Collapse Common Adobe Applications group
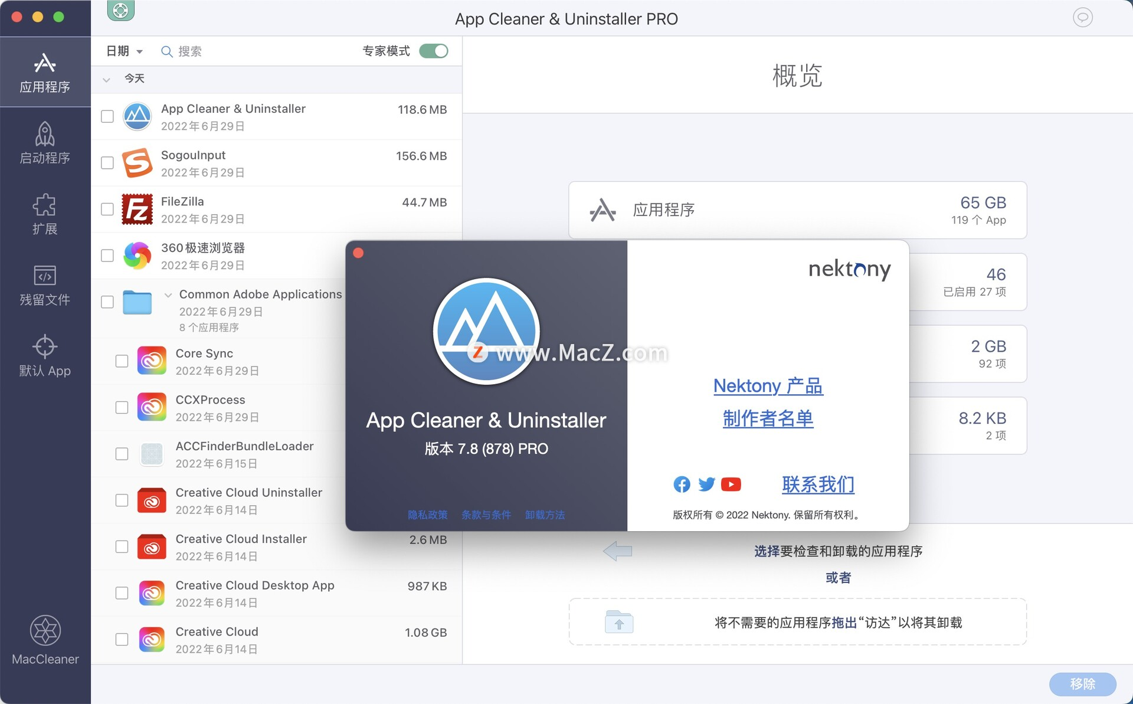 pos(168,294)
